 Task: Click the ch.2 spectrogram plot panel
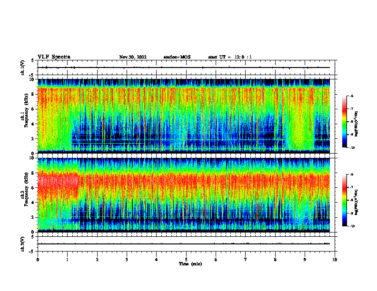point(184,195)
